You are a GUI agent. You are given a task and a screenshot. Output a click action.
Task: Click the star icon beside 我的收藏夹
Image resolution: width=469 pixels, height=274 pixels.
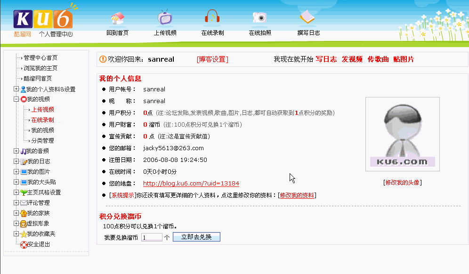tap(24, 234)
